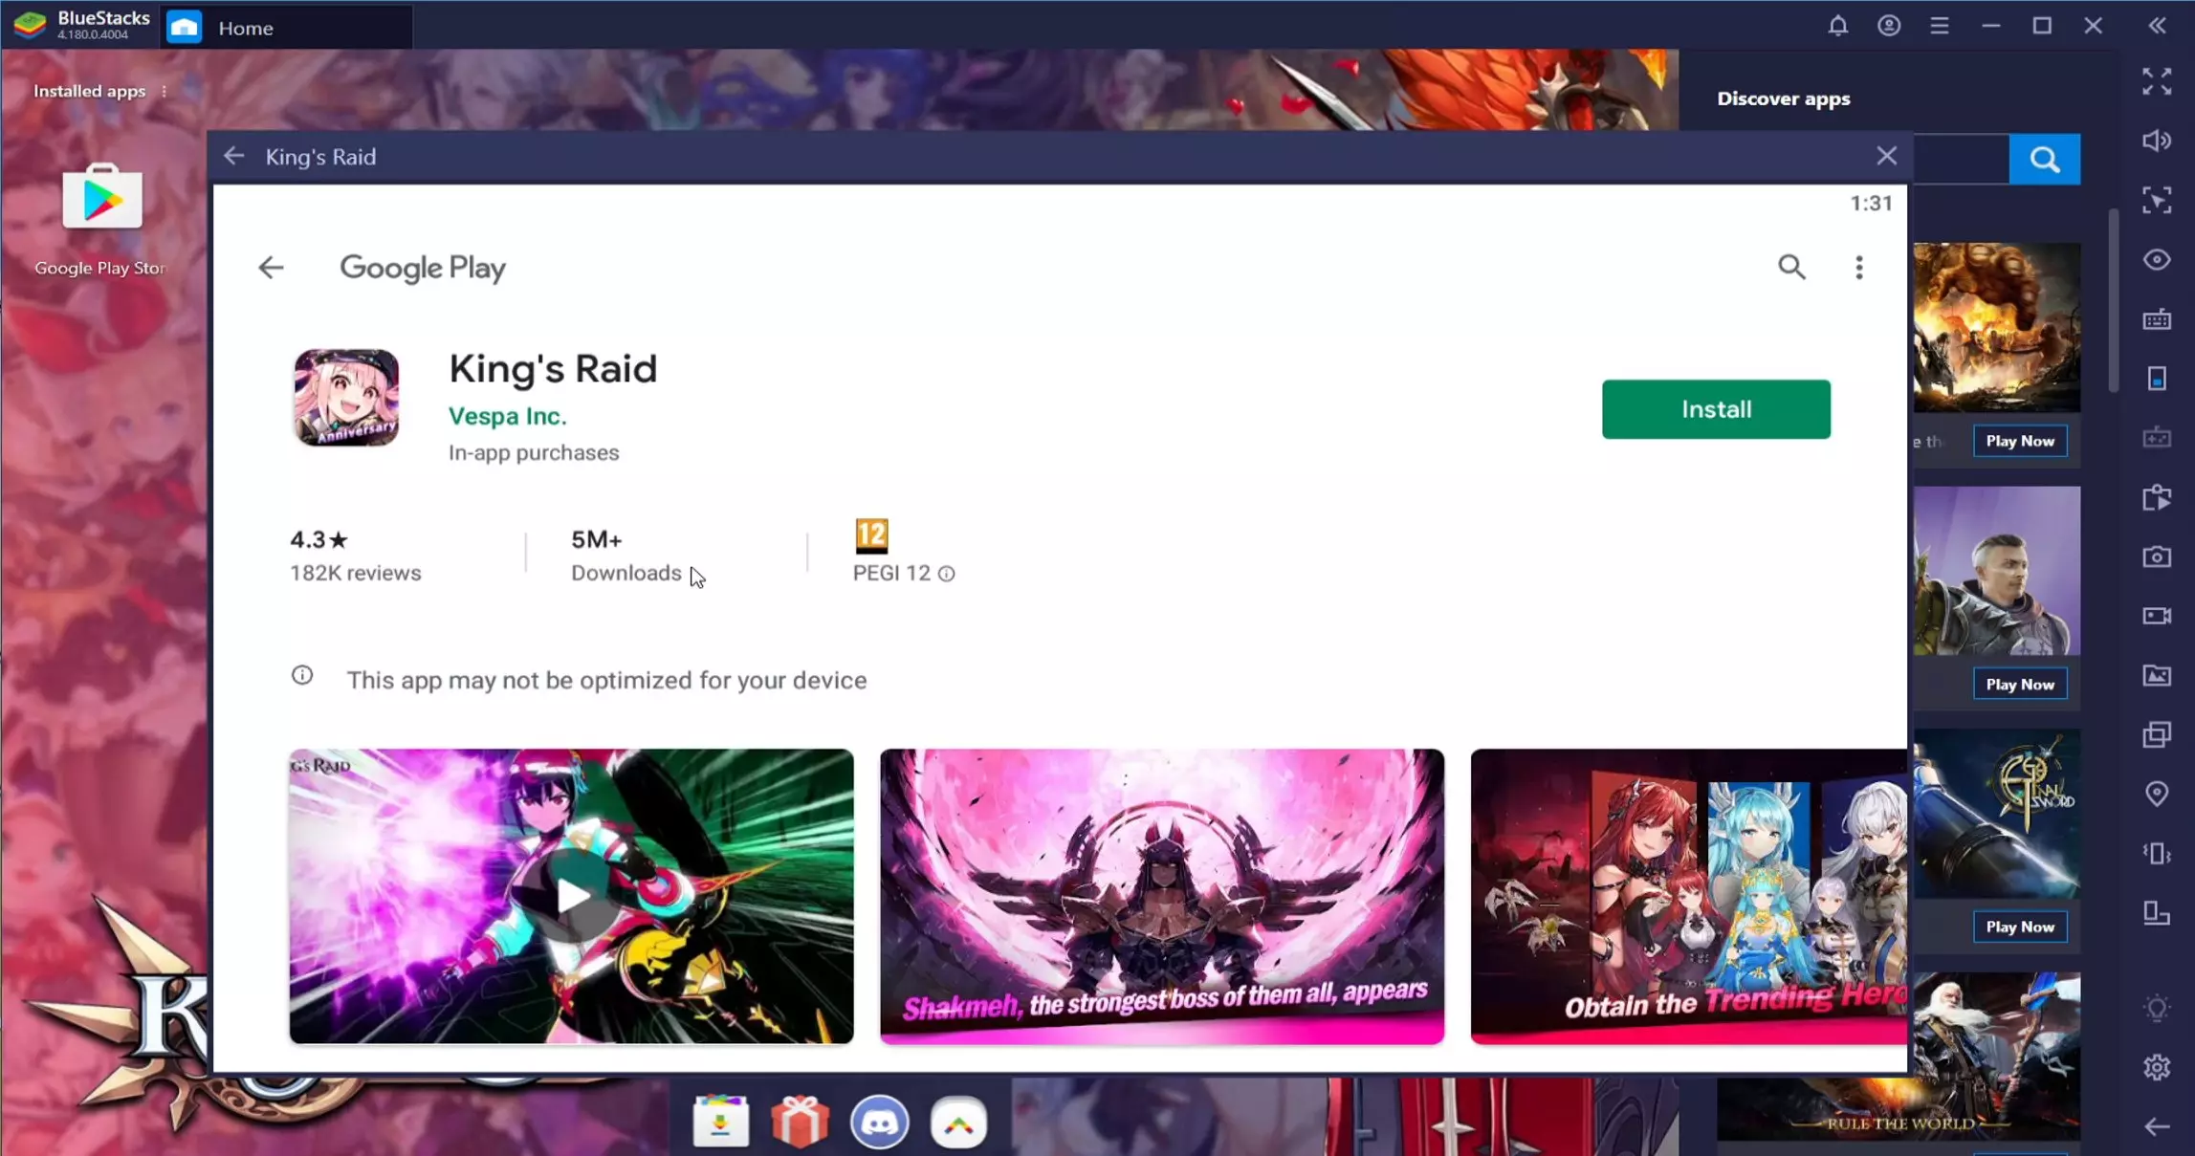Open Google Play three-dot overflow menu
The height and width of the screenshot is (1156, 2195).
[1858, 268]
